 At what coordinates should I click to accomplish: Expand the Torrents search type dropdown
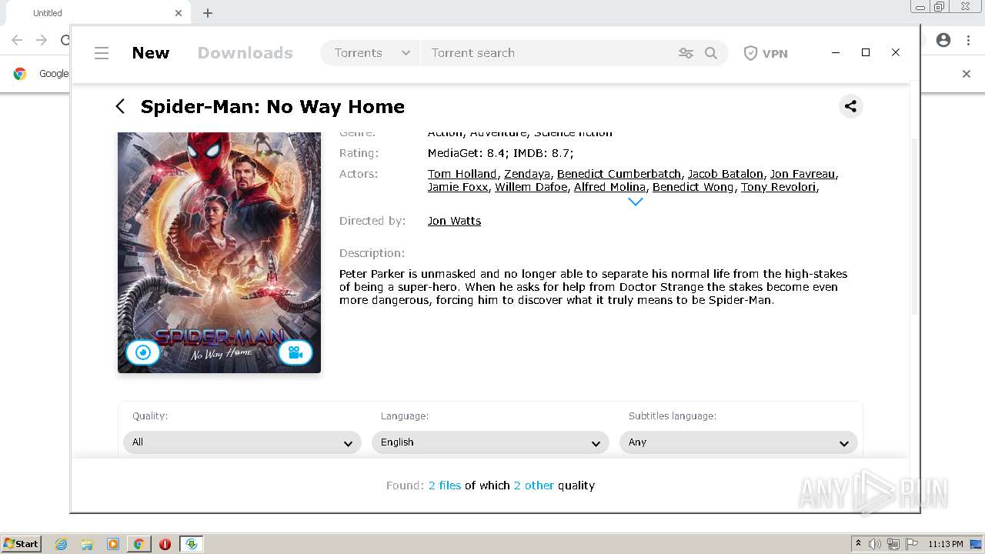tap(372, 53)
